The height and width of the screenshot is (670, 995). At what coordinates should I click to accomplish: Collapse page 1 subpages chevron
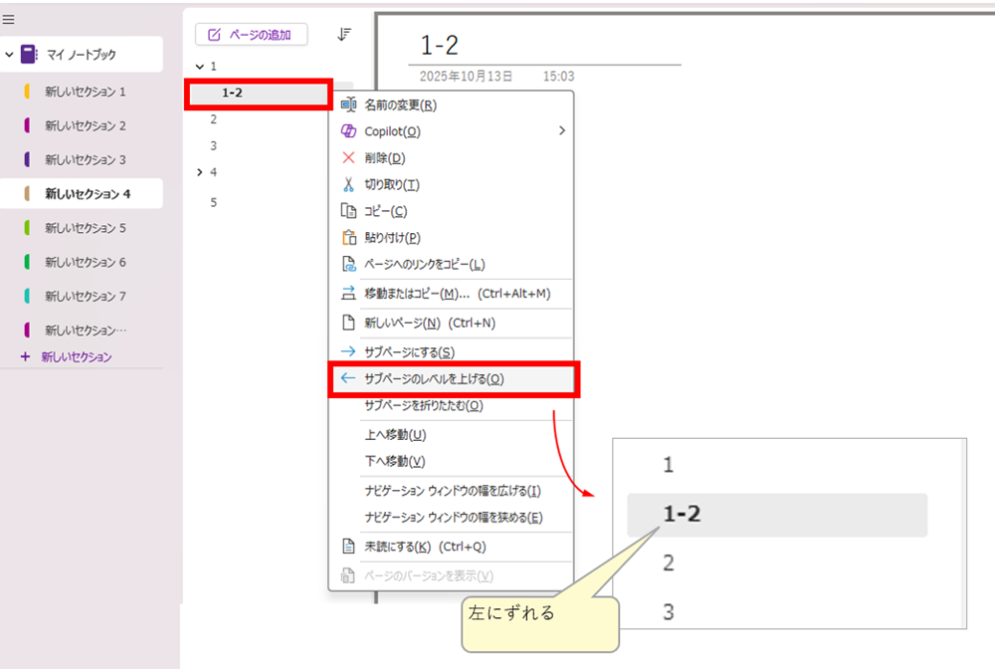pos(200,67)
